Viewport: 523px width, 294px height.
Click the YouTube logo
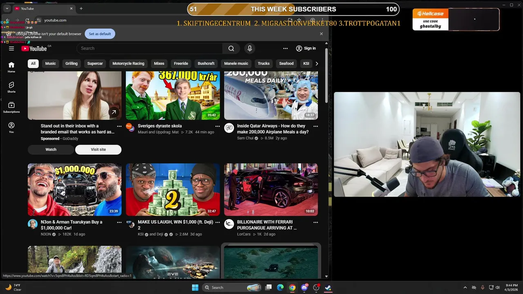pyautogui.click(x=34, y=49)
